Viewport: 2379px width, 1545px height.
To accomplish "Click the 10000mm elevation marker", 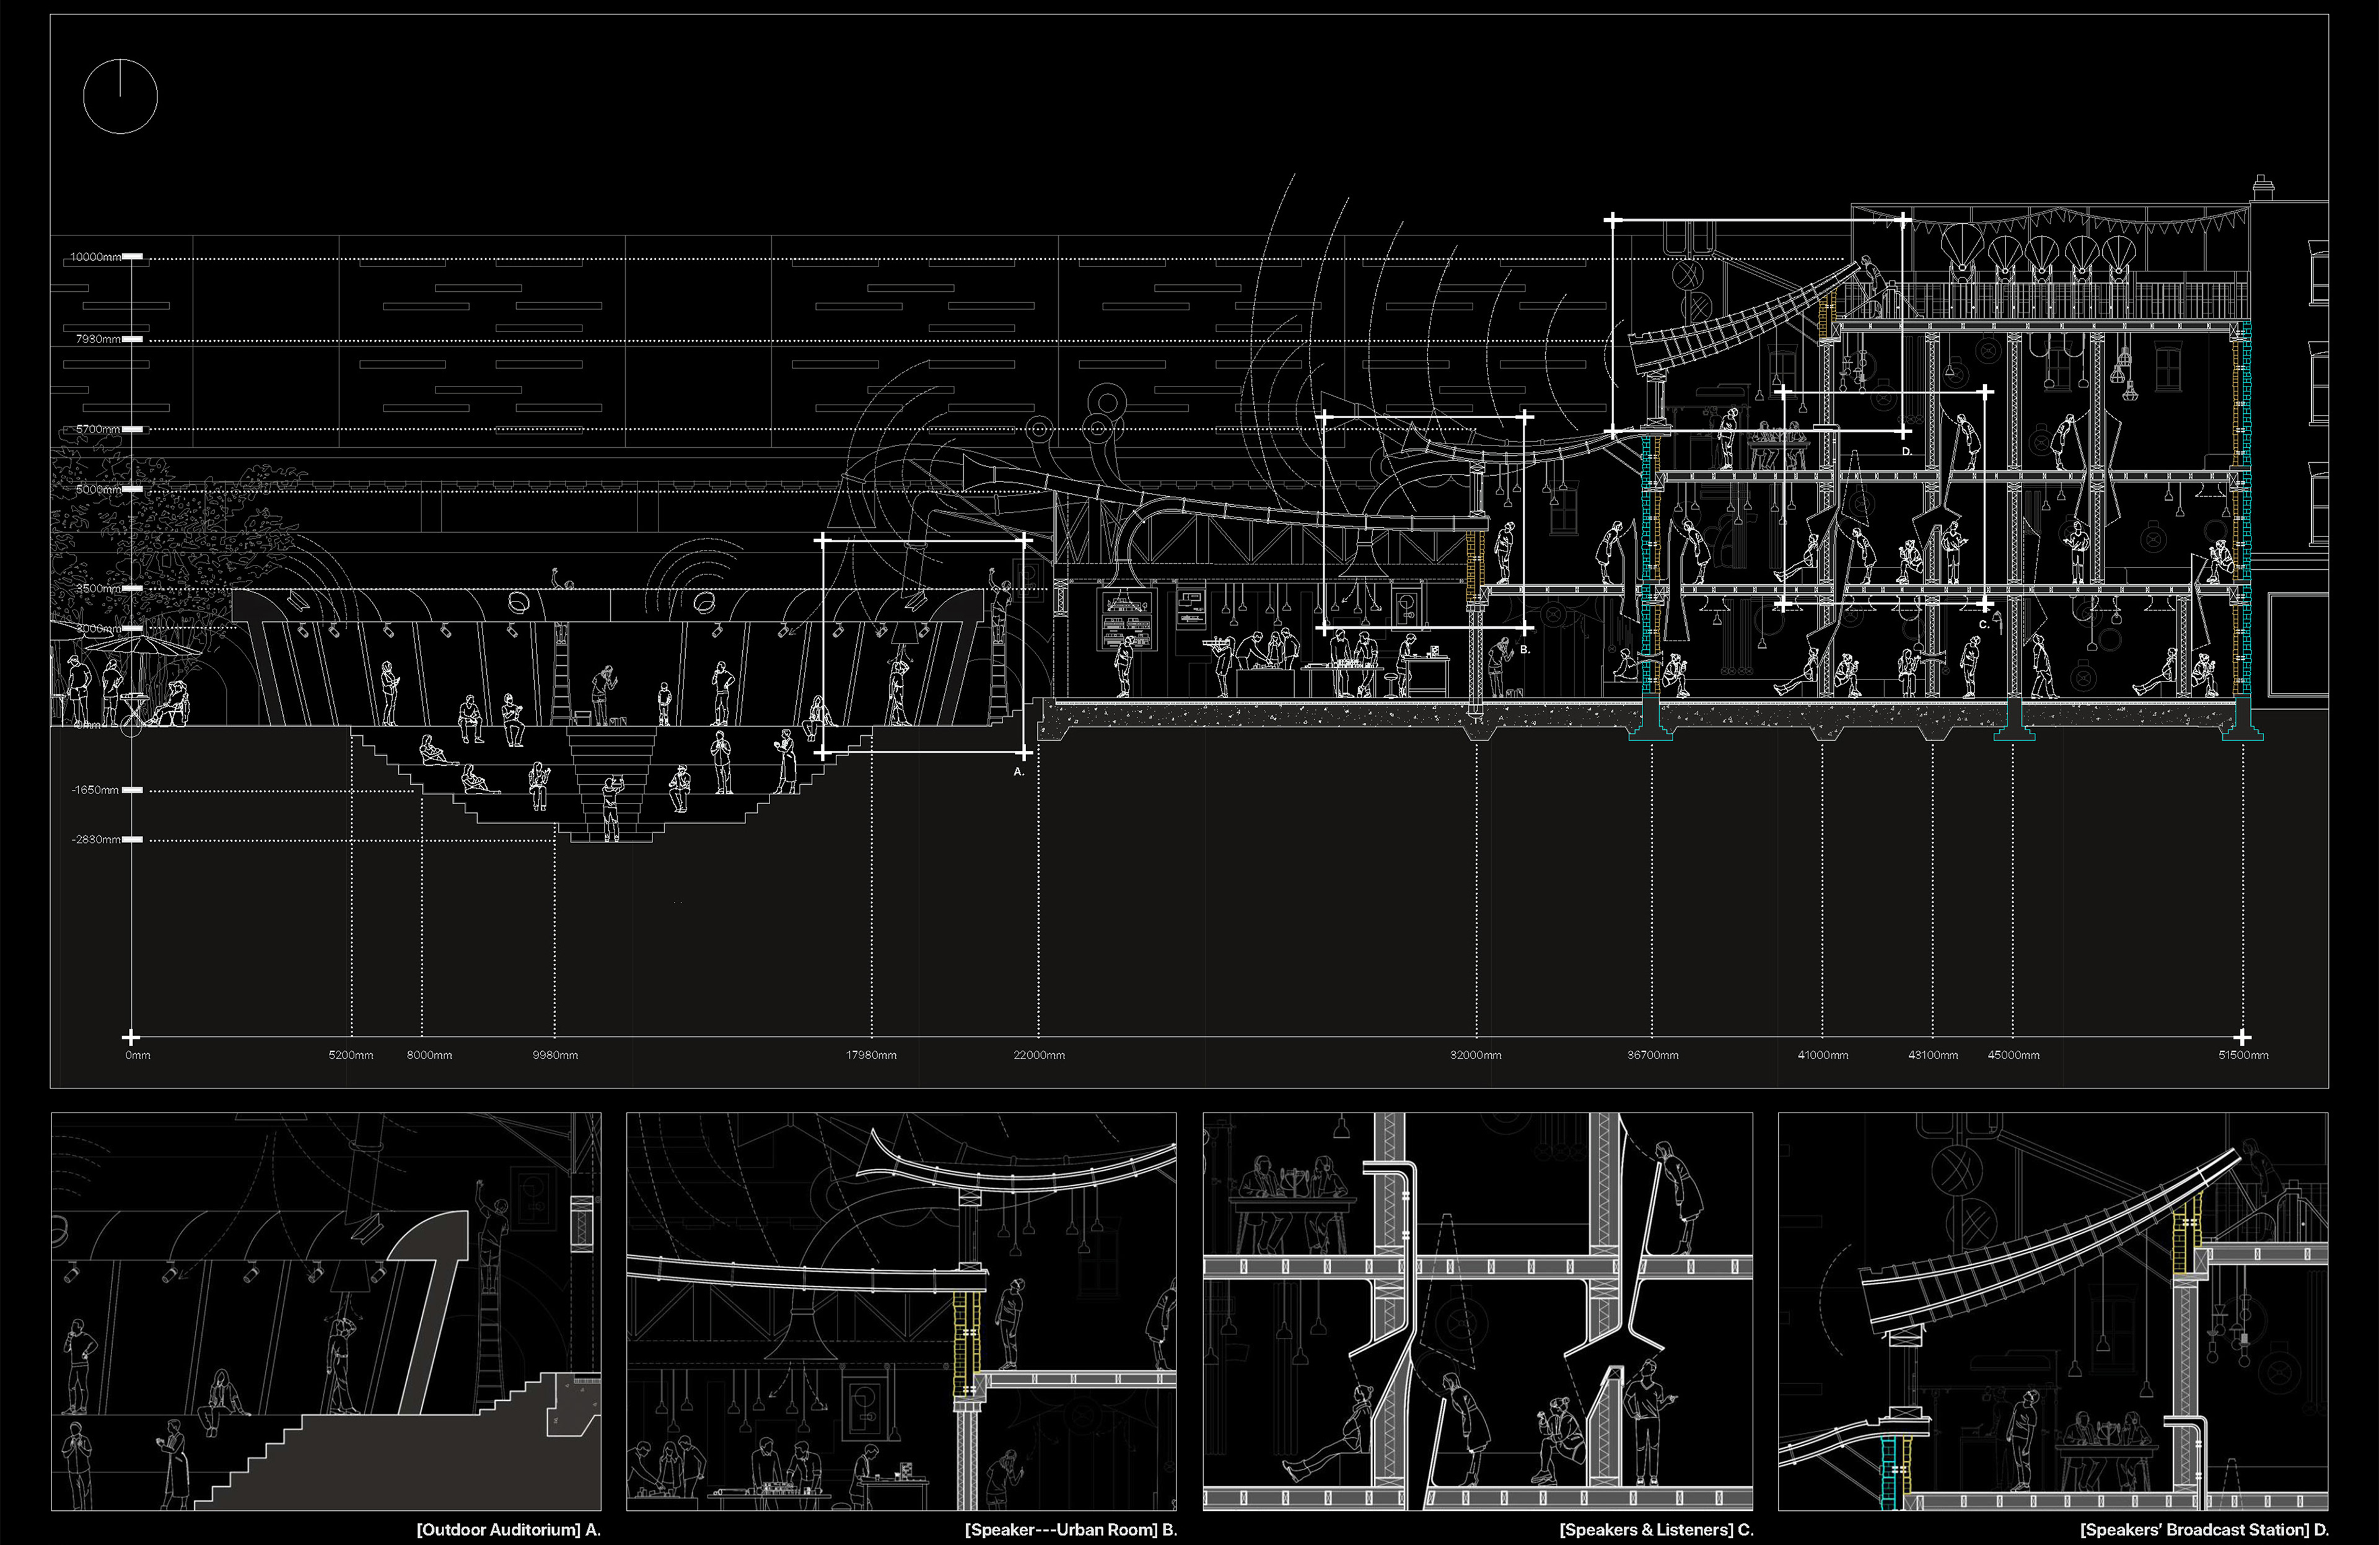I will (x=131, y=257).
